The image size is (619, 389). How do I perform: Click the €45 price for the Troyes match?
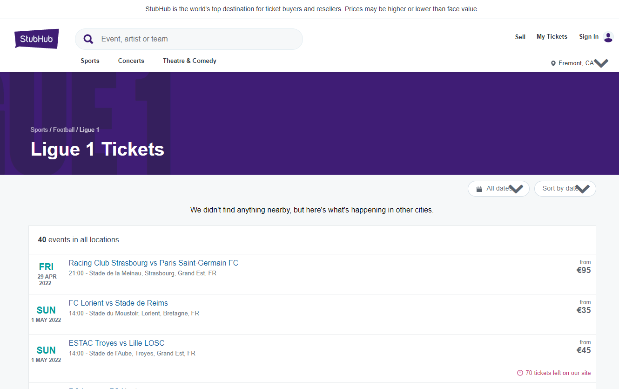[584, 350]
